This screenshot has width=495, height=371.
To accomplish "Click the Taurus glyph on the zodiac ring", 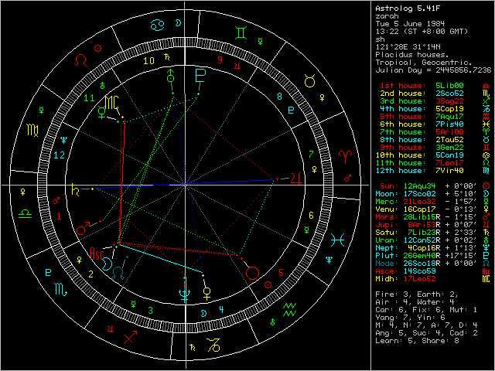I will tap(309, 80).
